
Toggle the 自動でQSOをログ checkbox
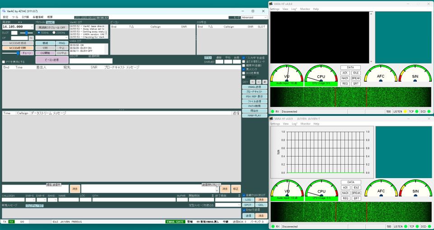(244, 195)
